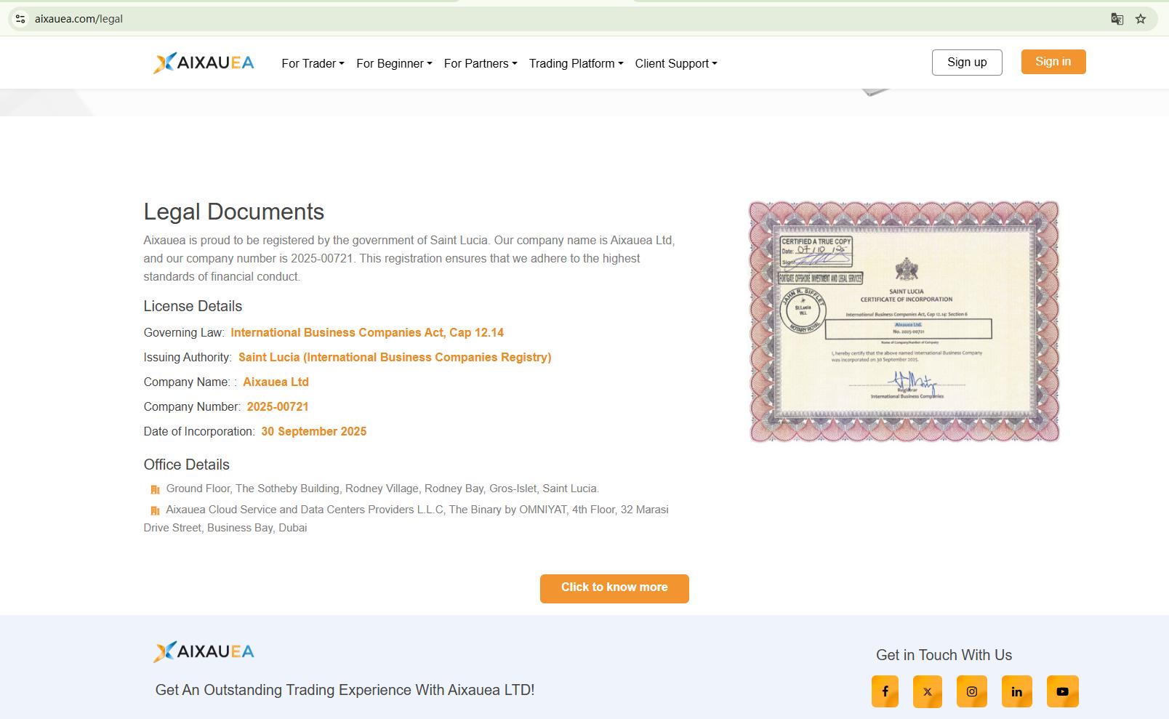Click the Aixauea logo in footer
This screenshot has height=719, width=1169.
pyautogui.click(x=204, y=651)
